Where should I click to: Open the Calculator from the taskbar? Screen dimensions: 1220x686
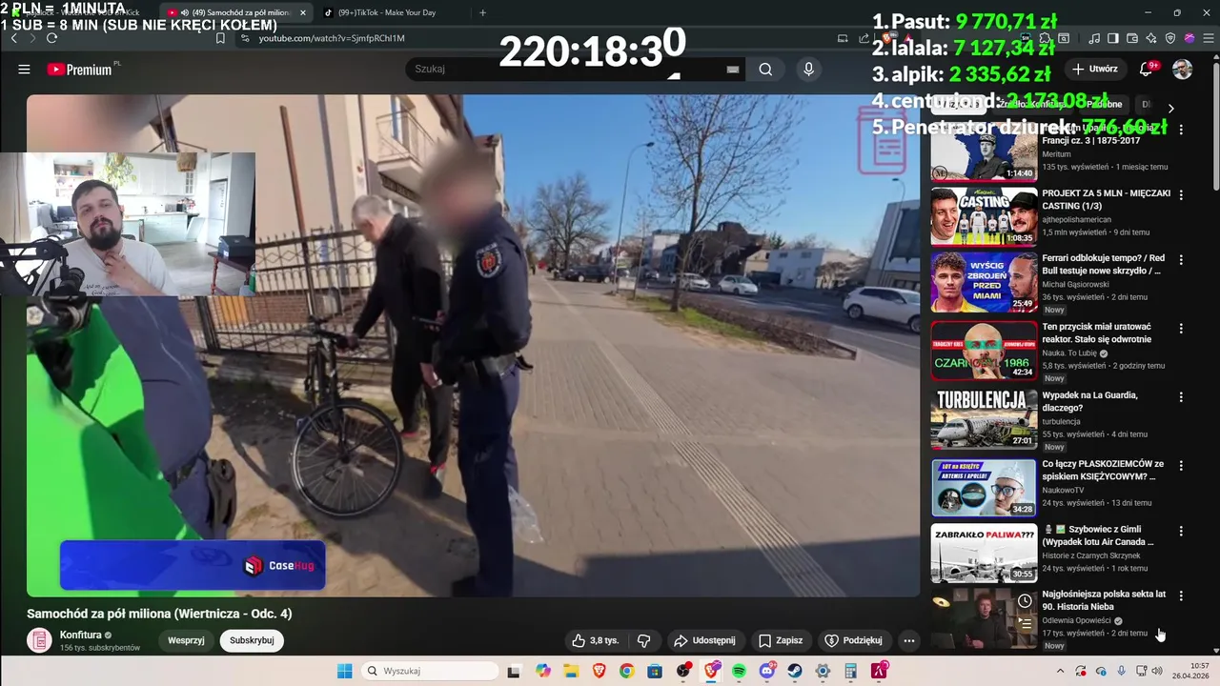(x=850, y=671)
